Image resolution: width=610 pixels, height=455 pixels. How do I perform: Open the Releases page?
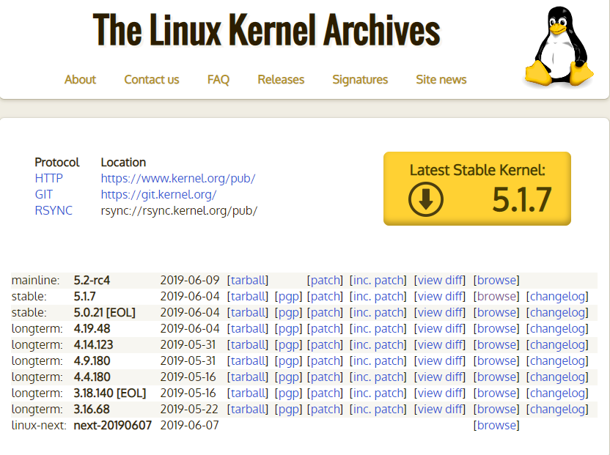point(281,79)
